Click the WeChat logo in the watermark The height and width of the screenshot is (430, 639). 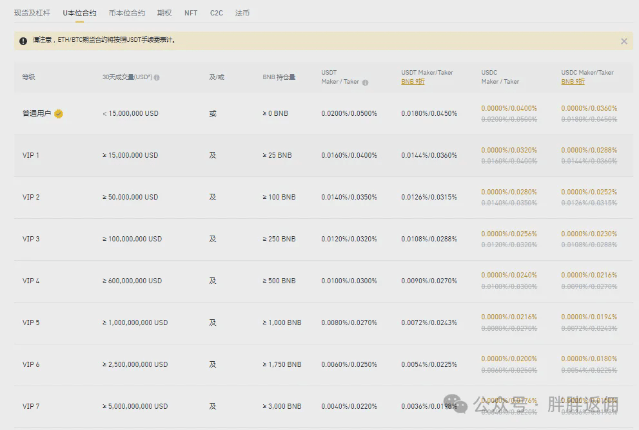click(x=458, y=404)
